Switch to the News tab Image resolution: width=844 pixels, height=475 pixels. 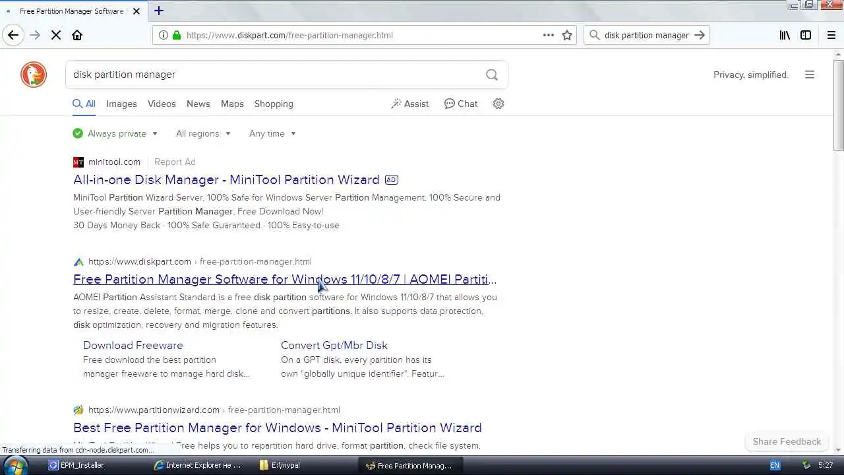198,104
